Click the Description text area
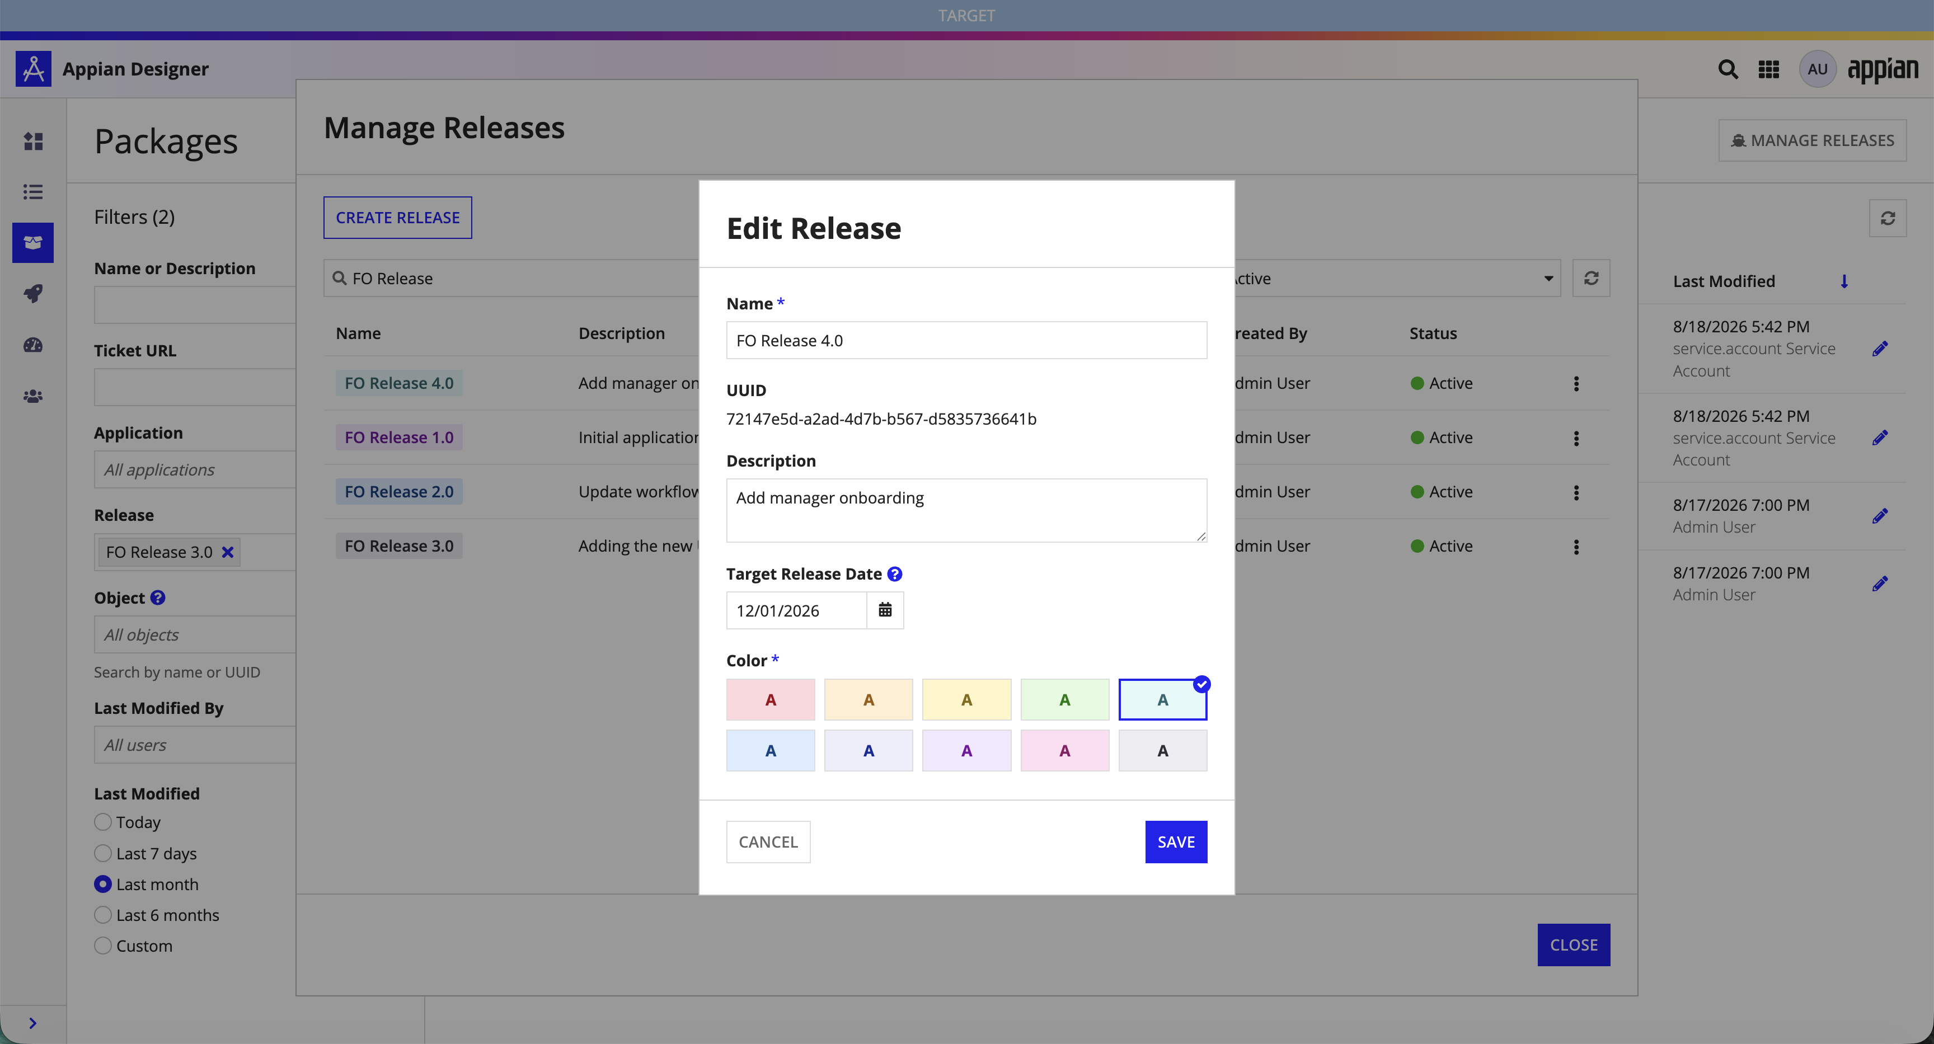The height and width of the screenshot is (1044, 1934). [x=966, y=510]
